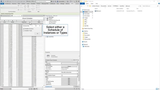160x90 pixels.
Task: Click the Department column header
Action: 24,22
